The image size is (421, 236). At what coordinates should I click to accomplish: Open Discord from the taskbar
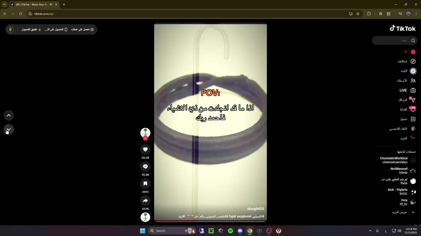coord(240,231)
